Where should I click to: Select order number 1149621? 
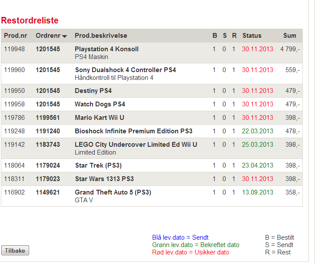(48, 192)
